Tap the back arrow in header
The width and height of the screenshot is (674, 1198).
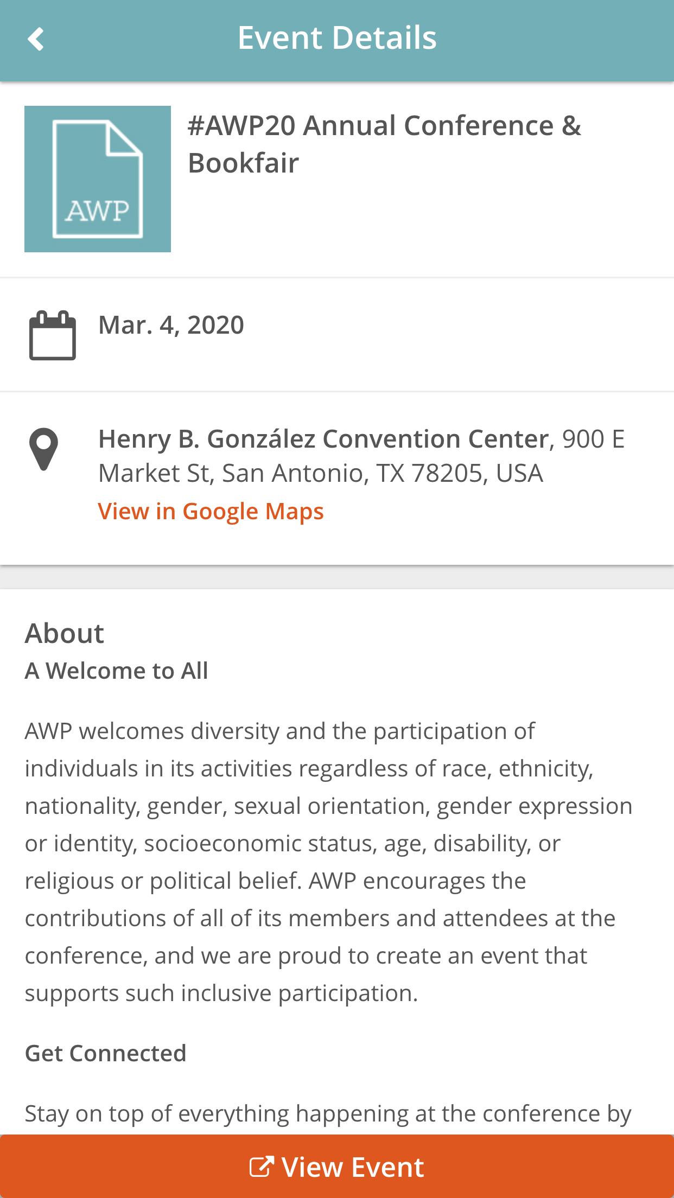click(x=36, y=39)
